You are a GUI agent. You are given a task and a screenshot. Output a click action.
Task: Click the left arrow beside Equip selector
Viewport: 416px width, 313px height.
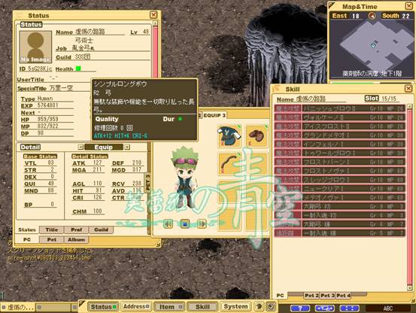80,147
